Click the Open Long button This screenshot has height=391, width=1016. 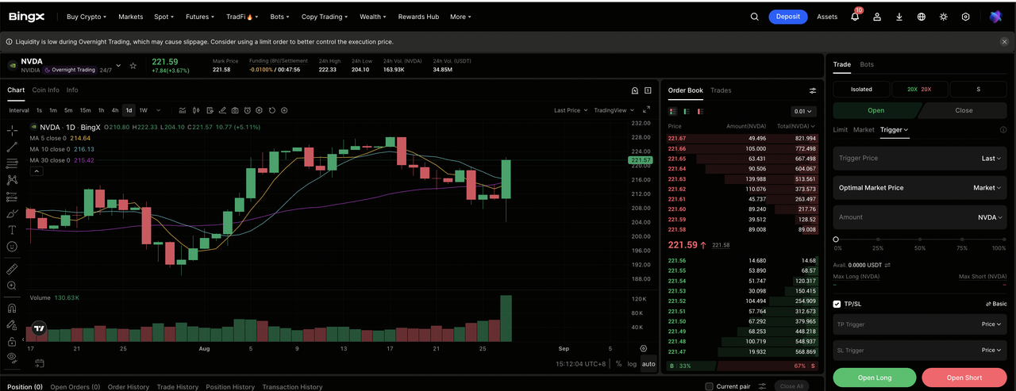click(875, 378)
